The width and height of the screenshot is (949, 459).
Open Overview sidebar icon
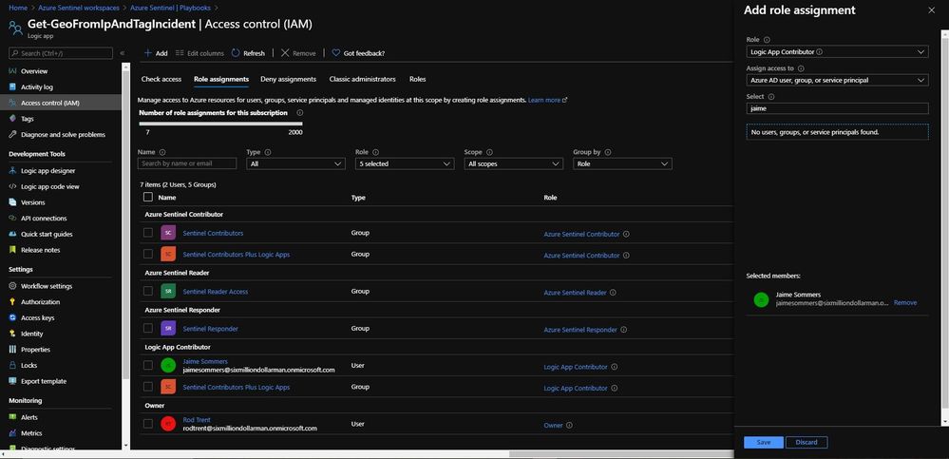(x=12, y=71)
